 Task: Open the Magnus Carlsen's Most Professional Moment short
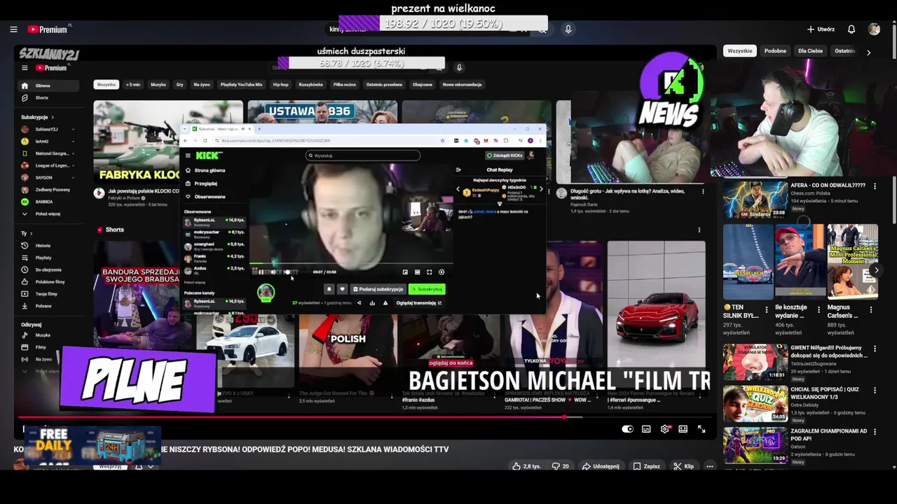(x=852, y=262)
